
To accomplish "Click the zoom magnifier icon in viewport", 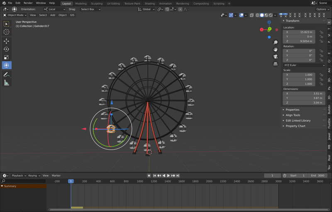I will point(275,42).
